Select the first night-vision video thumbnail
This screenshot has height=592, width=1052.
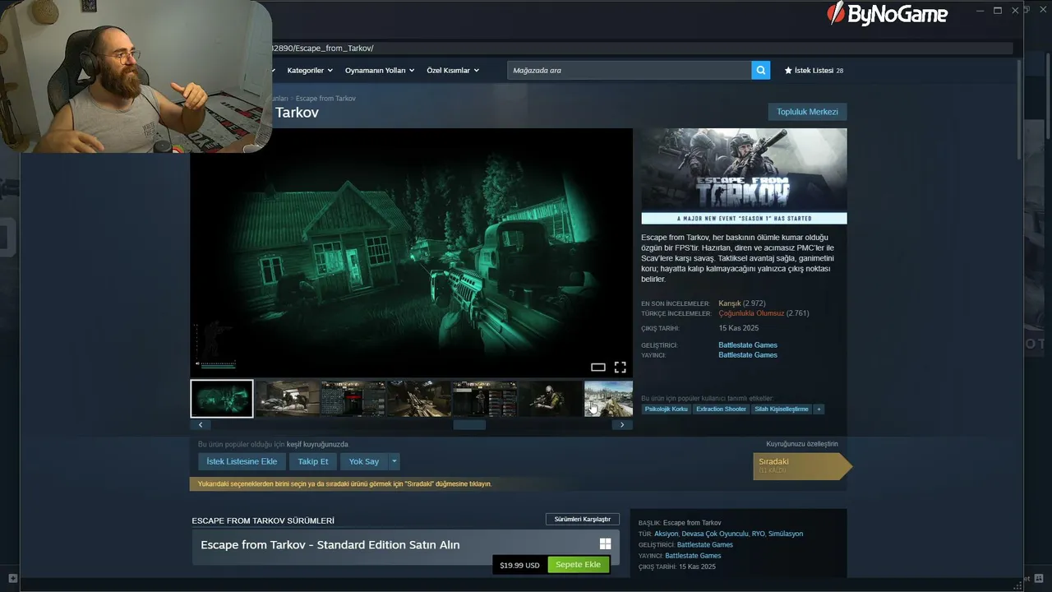[x=222, y=399]
